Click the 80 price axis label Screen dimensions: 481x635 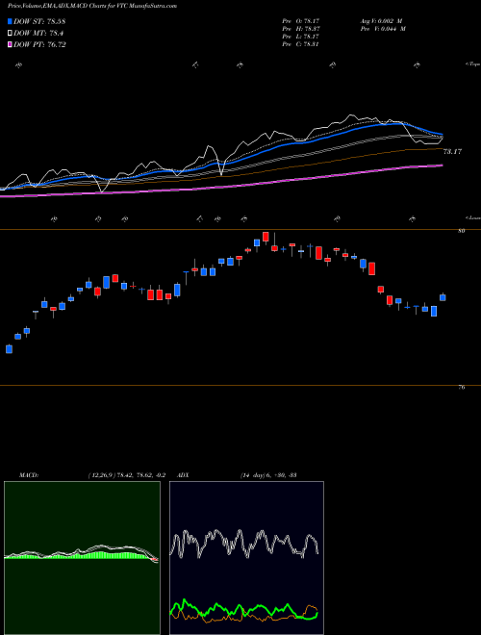pos(462,231)
